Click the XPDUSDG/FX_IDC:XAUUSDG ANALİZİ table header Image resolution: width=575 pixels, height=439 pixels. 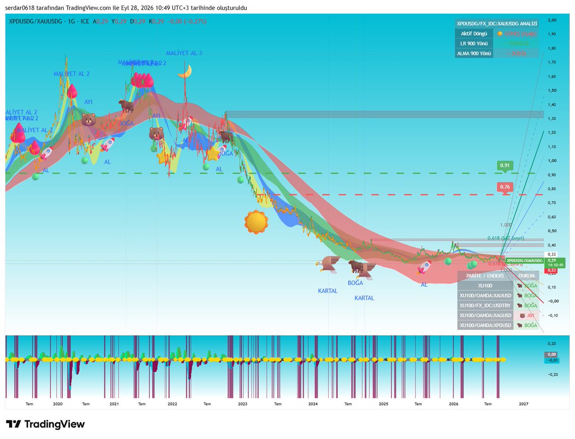click(497, 23)
